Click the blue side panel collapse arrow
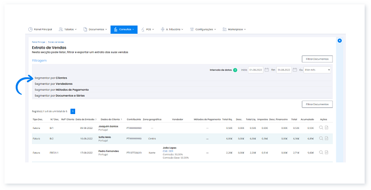This screenshot has height=190, width=371. click(339, 41)
